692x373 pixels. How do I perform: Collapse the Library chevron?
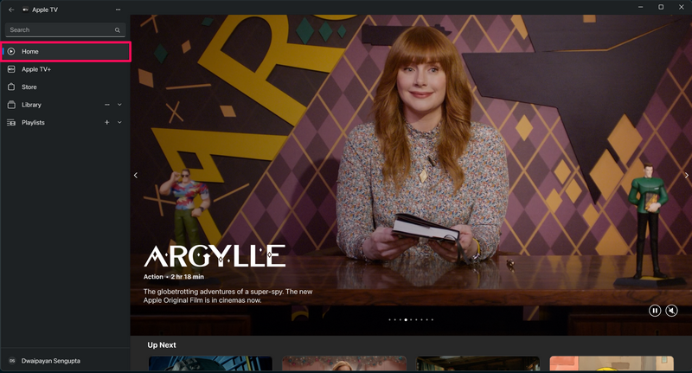[119, 105]
